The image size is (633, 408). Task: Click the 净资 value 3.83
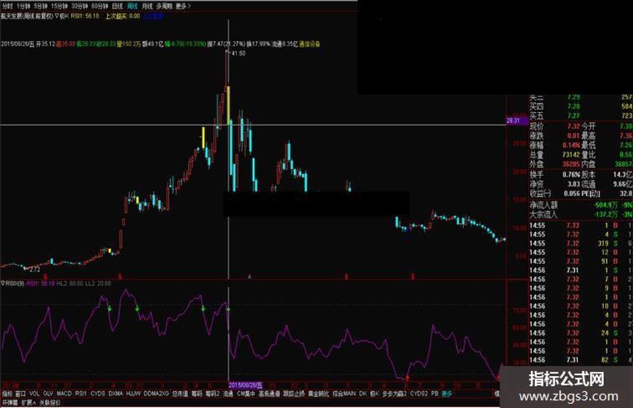(x=573, y=184)
